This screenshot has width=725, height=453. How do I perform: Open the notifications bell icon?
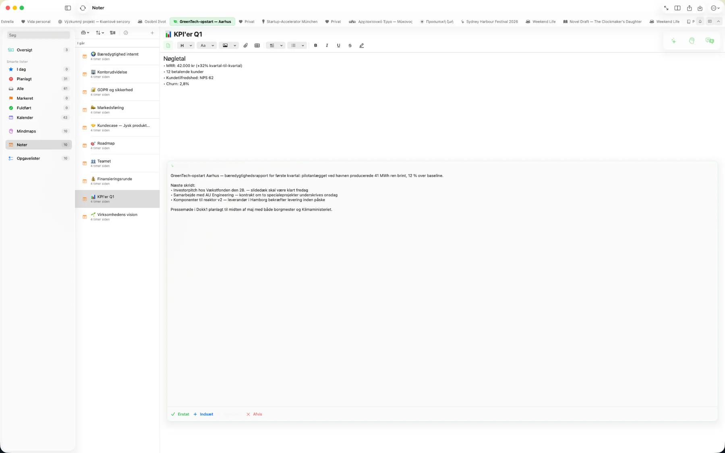pos(700,22)
